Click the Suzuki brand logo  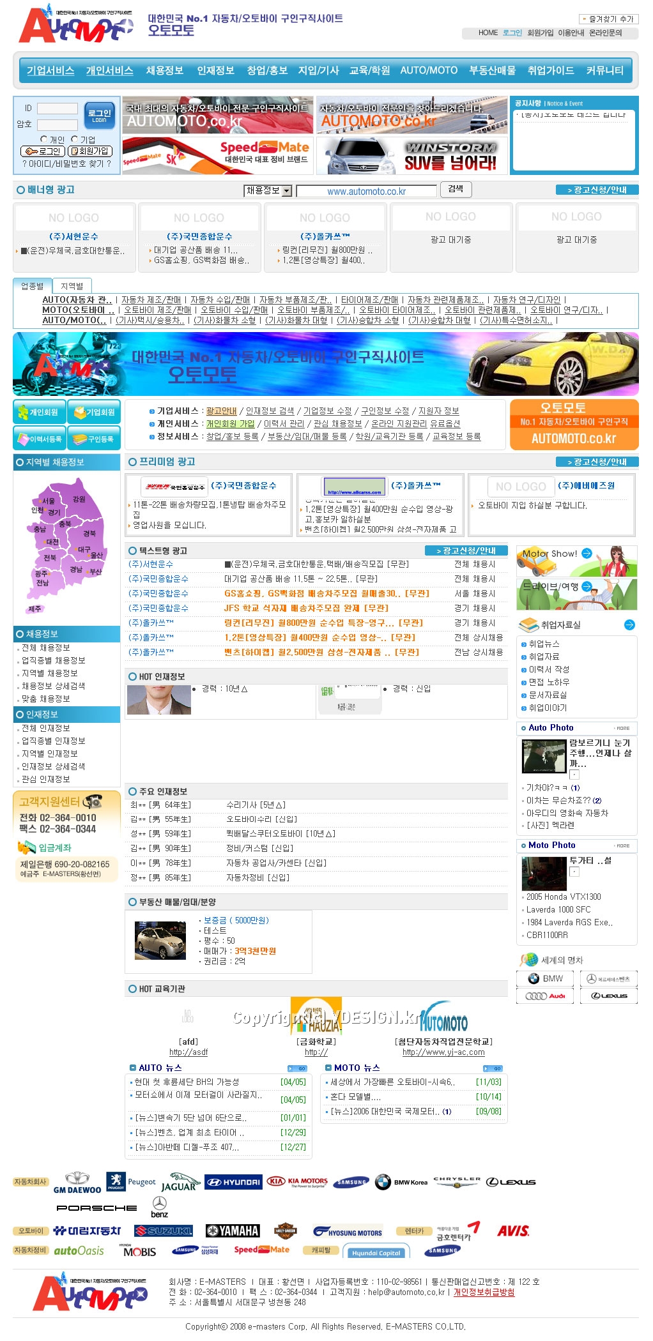[164, 1231]
